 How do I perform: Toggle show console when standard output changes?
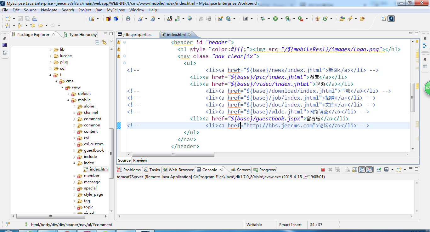click(362, 170)
